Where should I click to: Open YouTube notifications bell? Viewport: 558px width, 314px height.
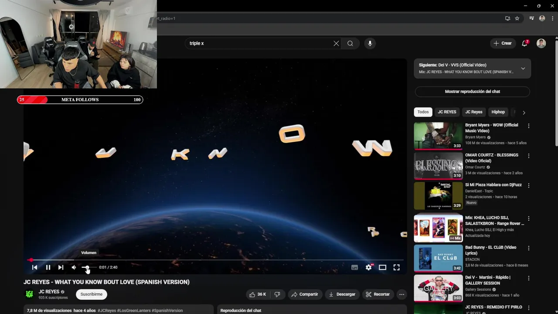[x=525, y=43]
